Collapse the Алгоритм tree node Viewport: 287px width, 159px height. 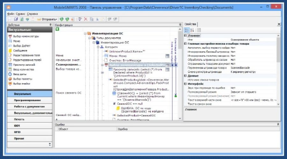98,47
